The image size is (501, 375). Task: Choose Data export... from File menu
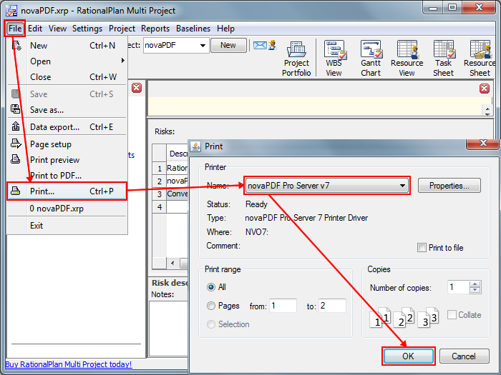tap(67, 127)
